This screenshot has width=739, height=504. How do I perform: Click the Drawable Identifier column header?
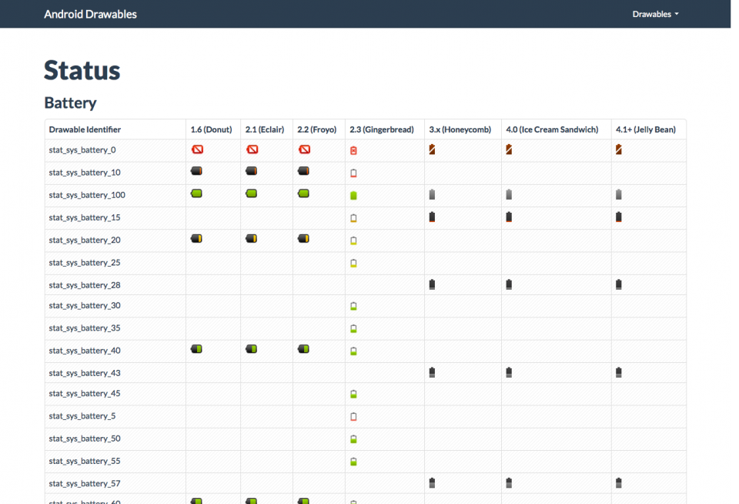coord(85,129)
